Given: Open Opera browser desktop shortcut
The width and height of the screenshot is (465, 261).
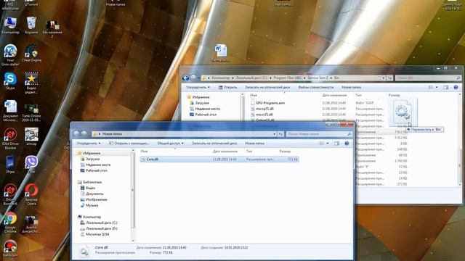Looking at the screenshot, I should [x=31, y=194].
